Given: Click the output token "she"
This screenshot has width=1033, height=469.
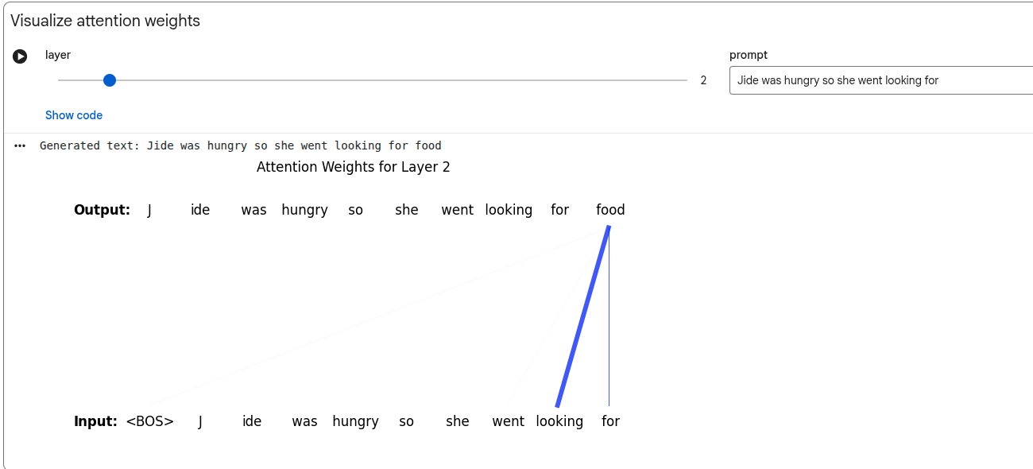Looking at the screenshot, I should [x=407, y=210].
